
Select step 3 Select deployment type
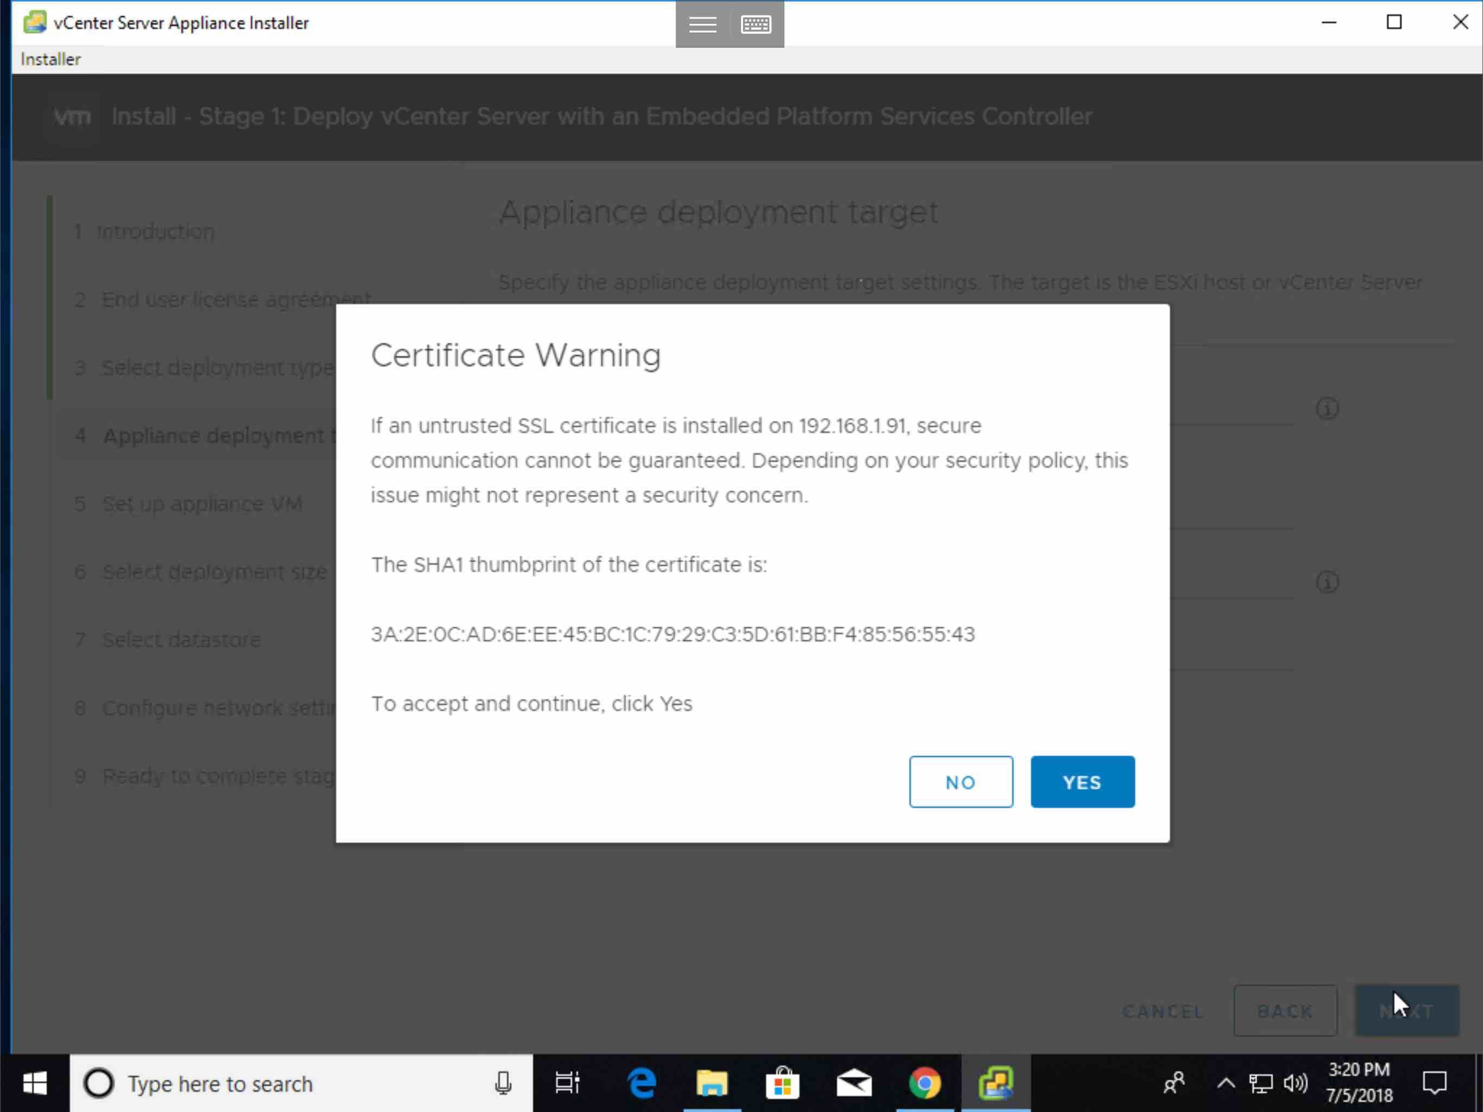click(204, 368)
